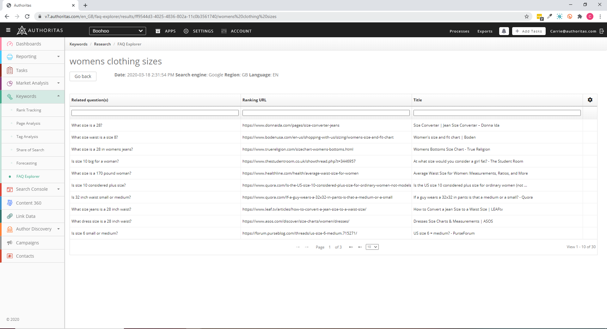This screenshot has width=607, height=329.
Task: Open the browser extensions puzzle icon
Action: (579, 16)
